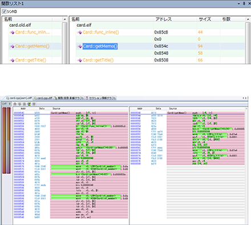This screenshot has height=225, width=251.
Task: Click the colorful diff toolbar icon
Action: [x=29, y=104]
